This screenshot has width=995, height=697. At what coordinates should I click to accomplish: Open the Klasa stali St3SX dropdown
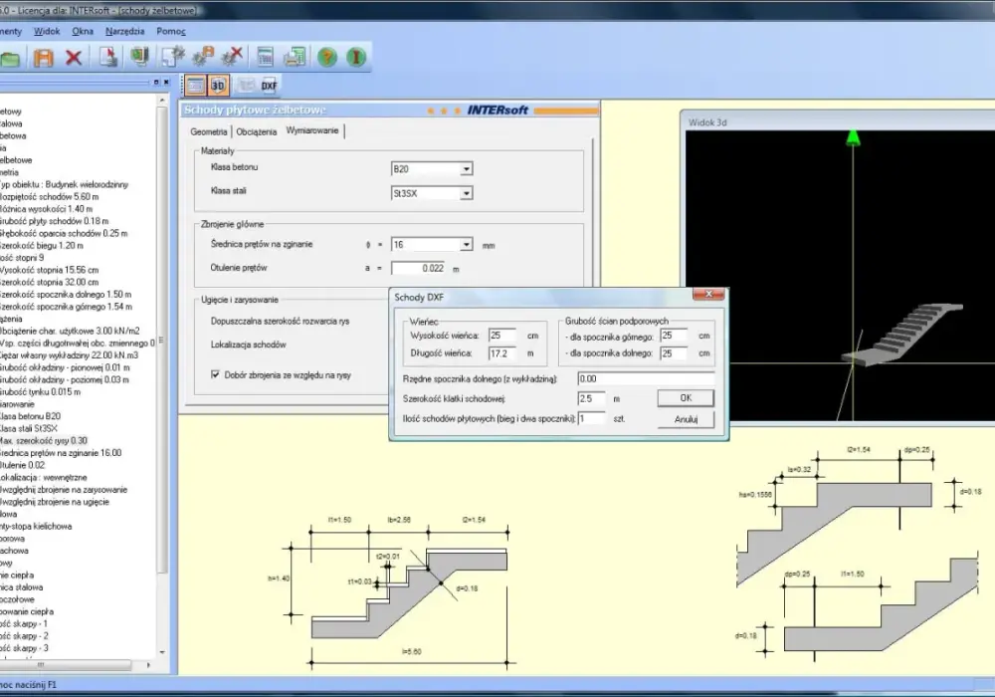click(x=466, y=193)
